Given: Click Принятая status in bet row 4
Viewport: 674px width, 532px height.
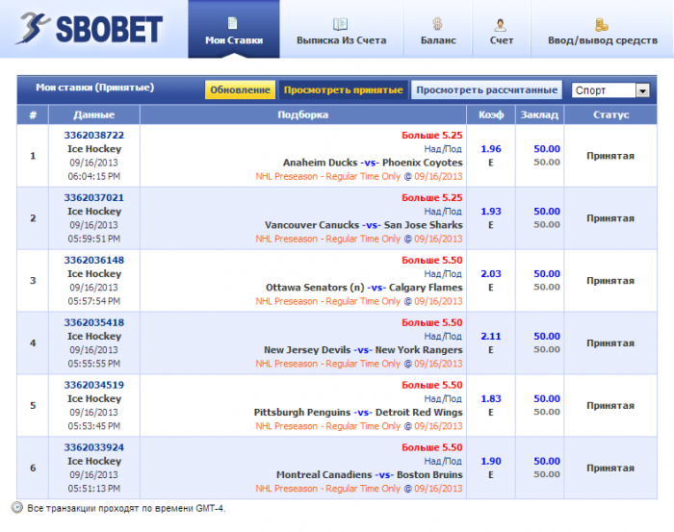Looking at the screenshot, I should [x=610, y=343].
